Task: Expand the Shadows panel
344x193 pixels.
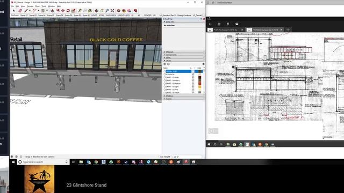Action: pos(184,96)
